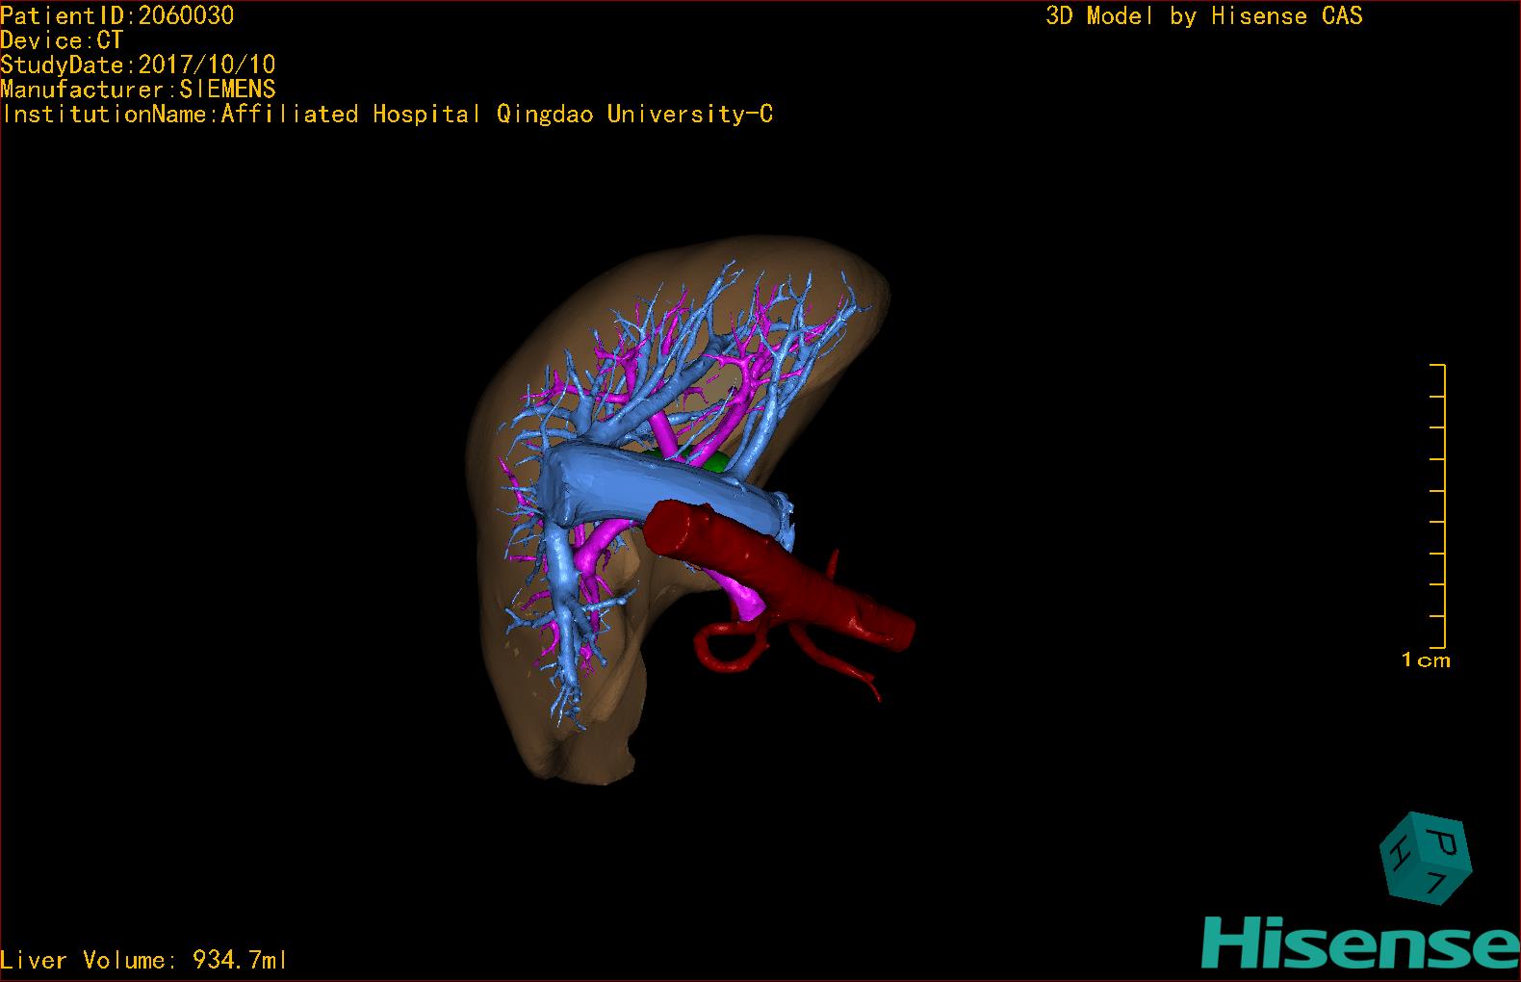Click the '1cm' scale label

[x=1426, y=660]
